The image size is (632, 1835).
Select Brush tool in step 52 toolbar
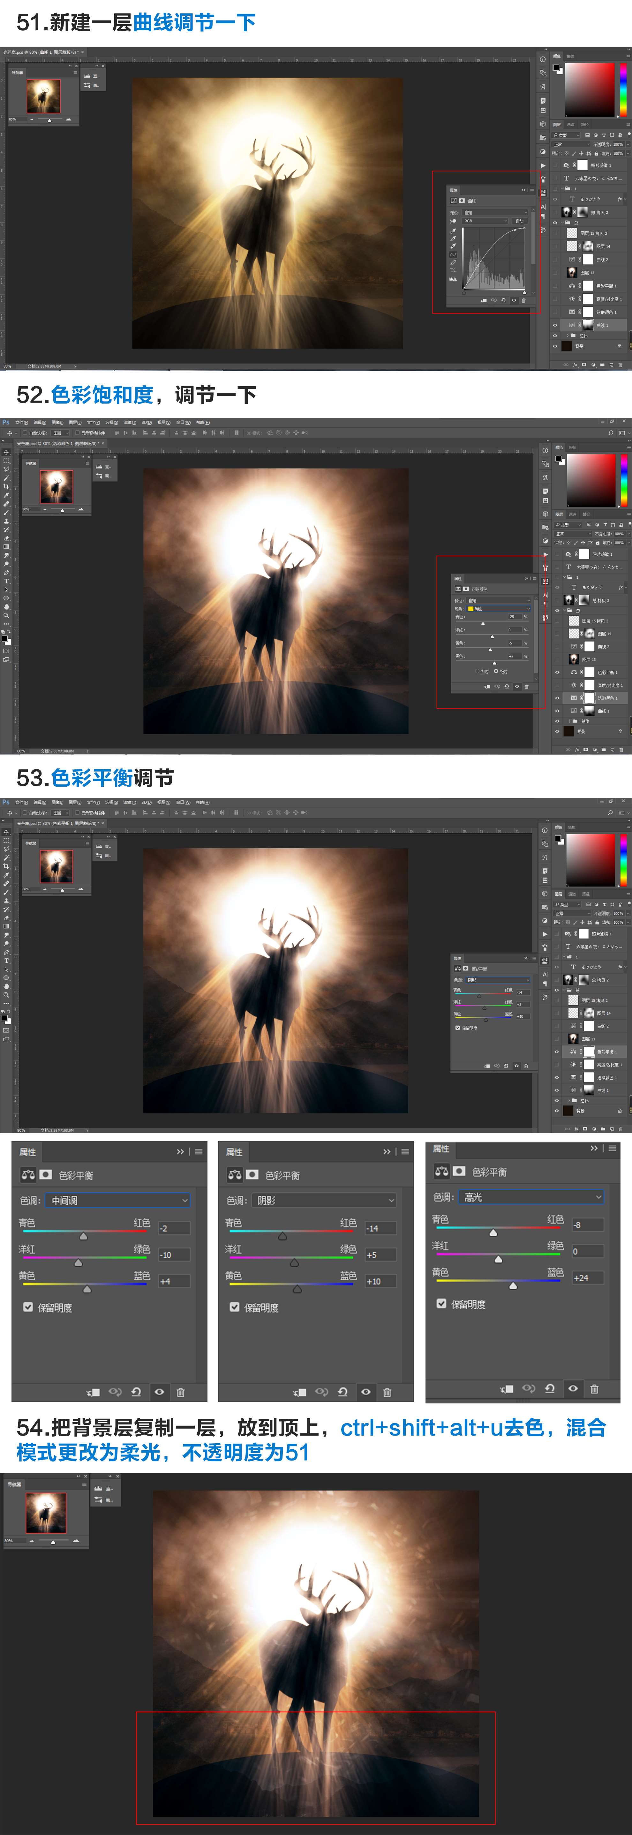(6, 512)
